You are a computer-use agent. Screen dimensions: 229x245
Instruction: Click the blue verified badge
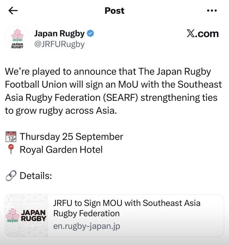[90, 33]
